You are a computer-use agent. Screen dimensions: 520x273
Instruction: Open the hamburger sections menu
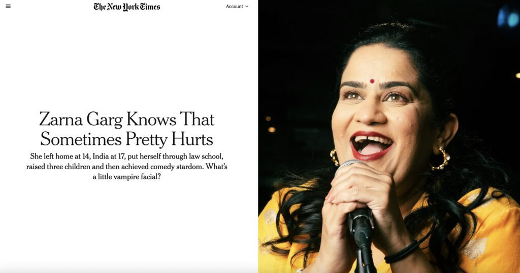tap(8, 6)
